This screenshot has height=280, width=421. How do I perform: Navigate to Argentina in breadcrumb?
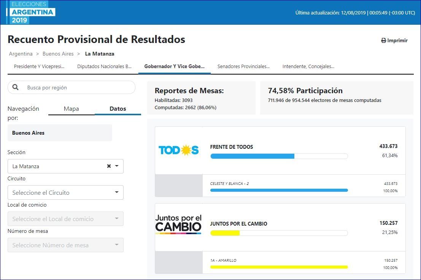point(21,54)
